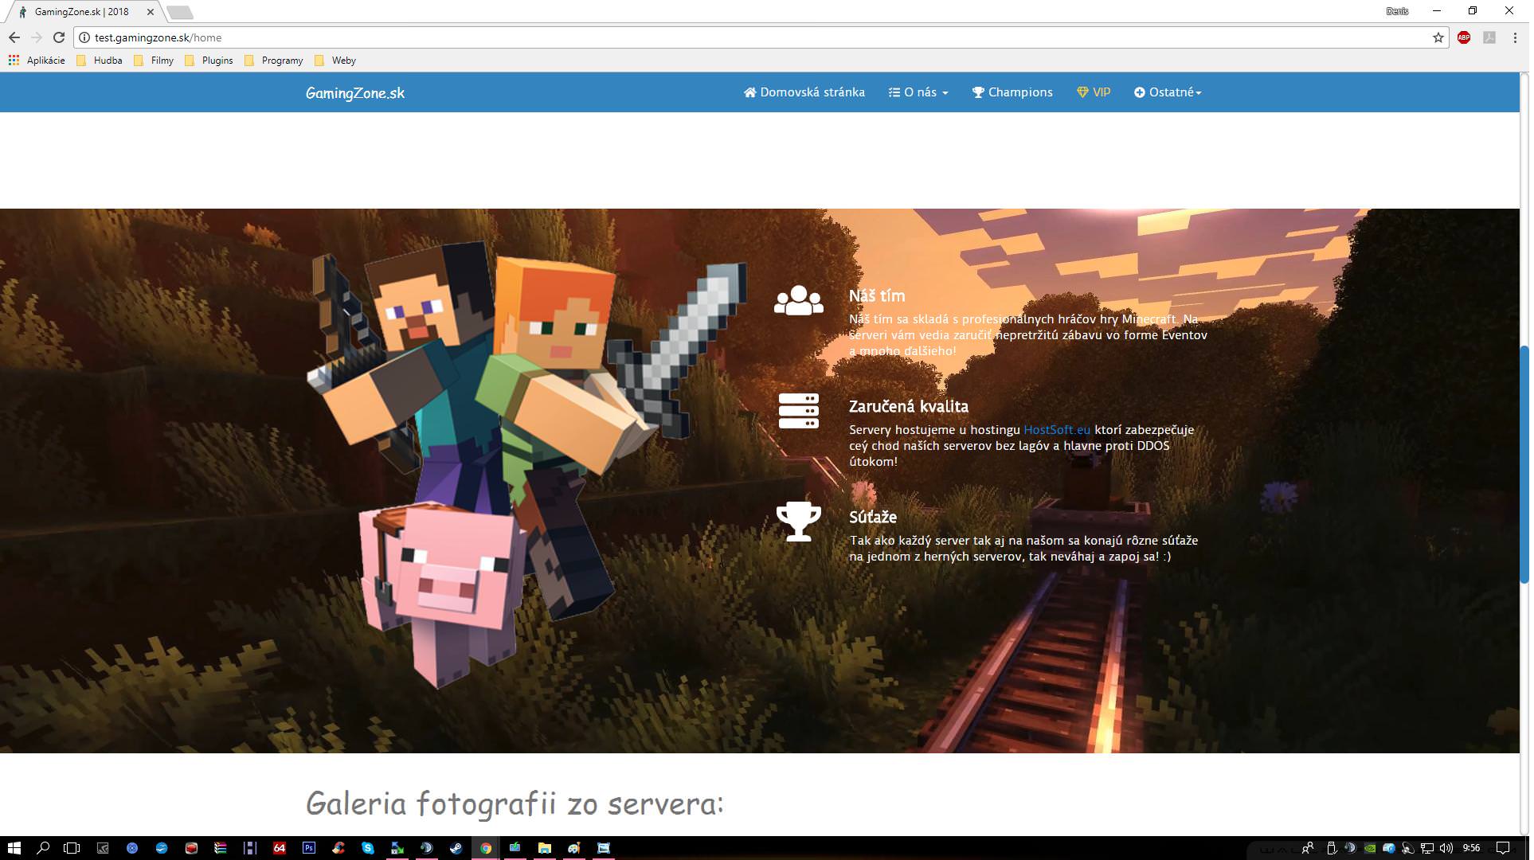Select Champions in the navigation menu
The width and height of the screenshot is (1534, 860).
point(1012,92)
